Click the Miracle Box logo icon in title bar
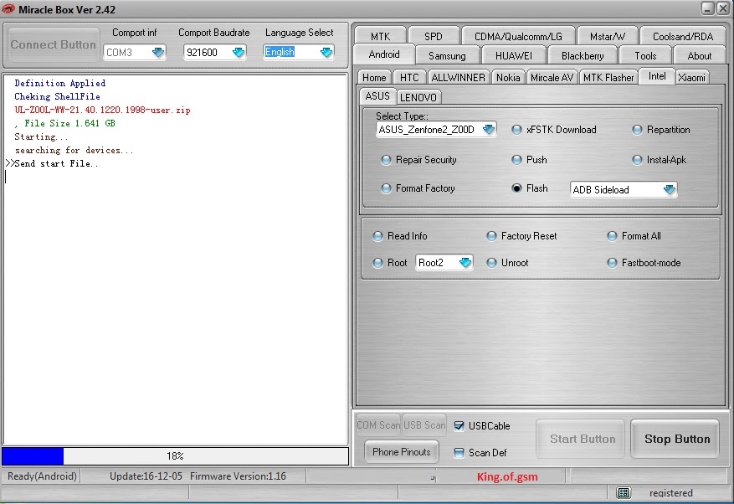 [x=8, y=9]
